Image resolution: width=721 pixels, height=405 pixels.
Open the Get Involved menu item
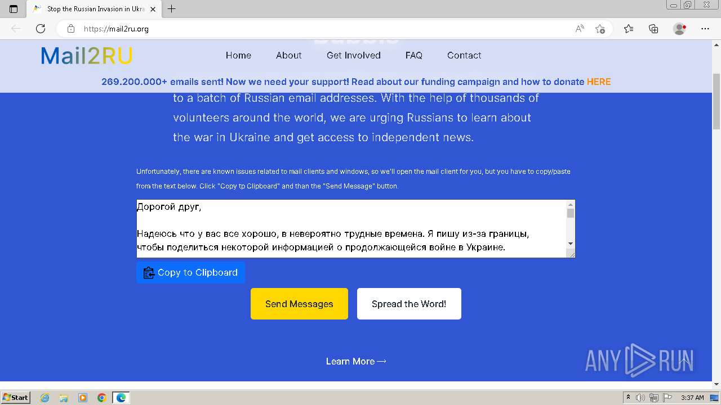tap(354, 55)
